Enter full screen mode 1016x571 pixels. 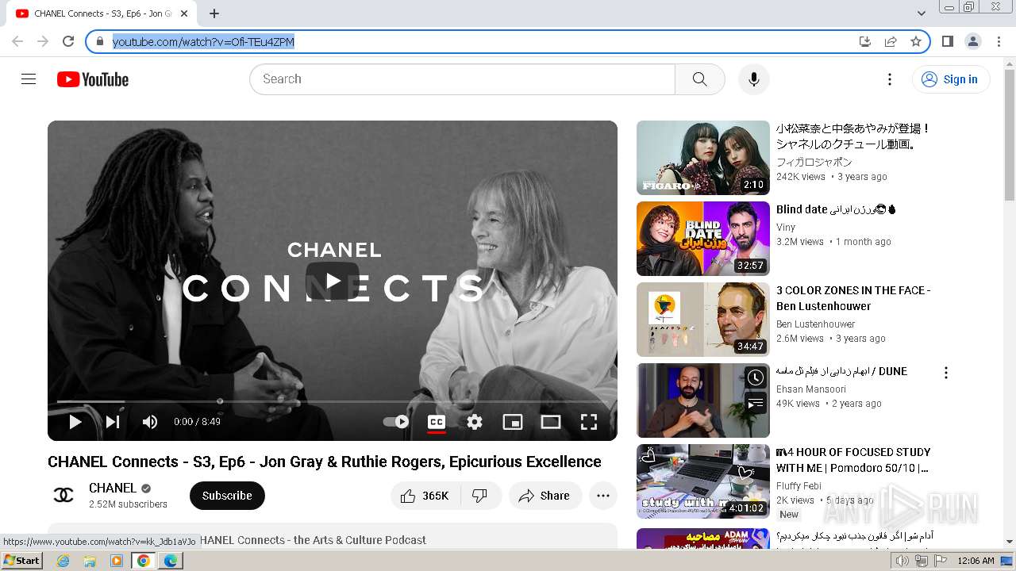coord(589,422)
